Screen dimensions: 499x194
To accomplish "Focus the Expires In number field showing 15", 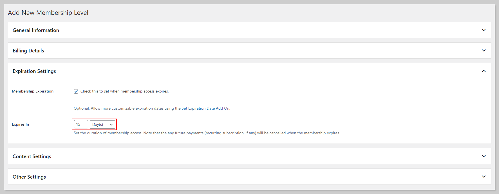I will click(x=81, y=124).
